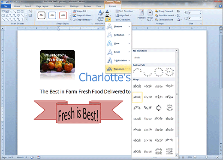The width and height of the screenshot is (223, 160).
Task: Open the Quick Styles WordArt gallery
Action: pos(101,15)
